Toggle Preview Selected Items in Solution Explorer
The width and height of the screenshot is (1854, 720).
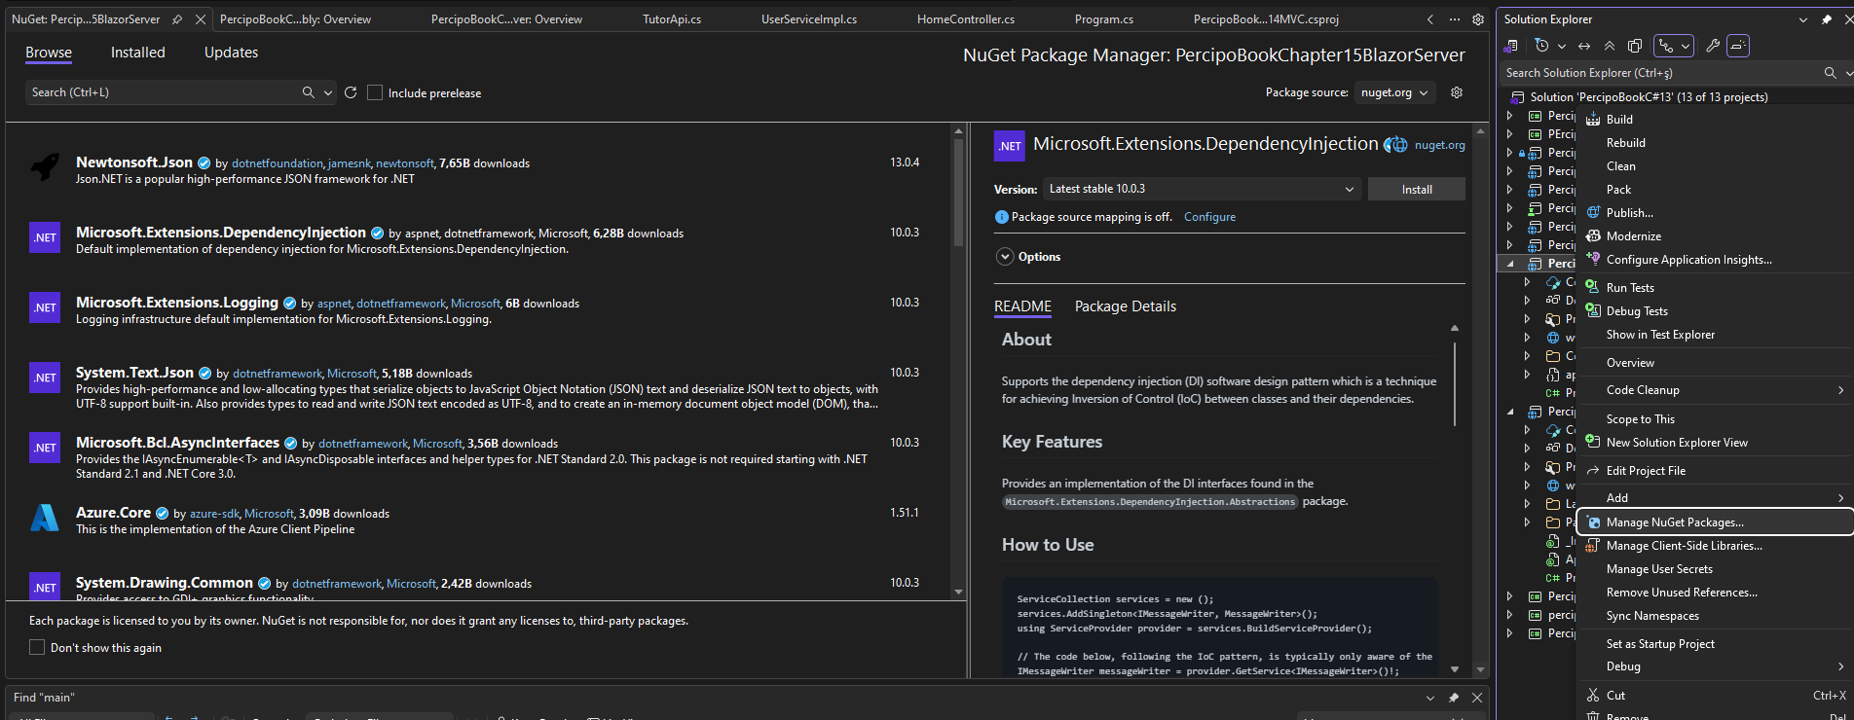point(1738,46)
